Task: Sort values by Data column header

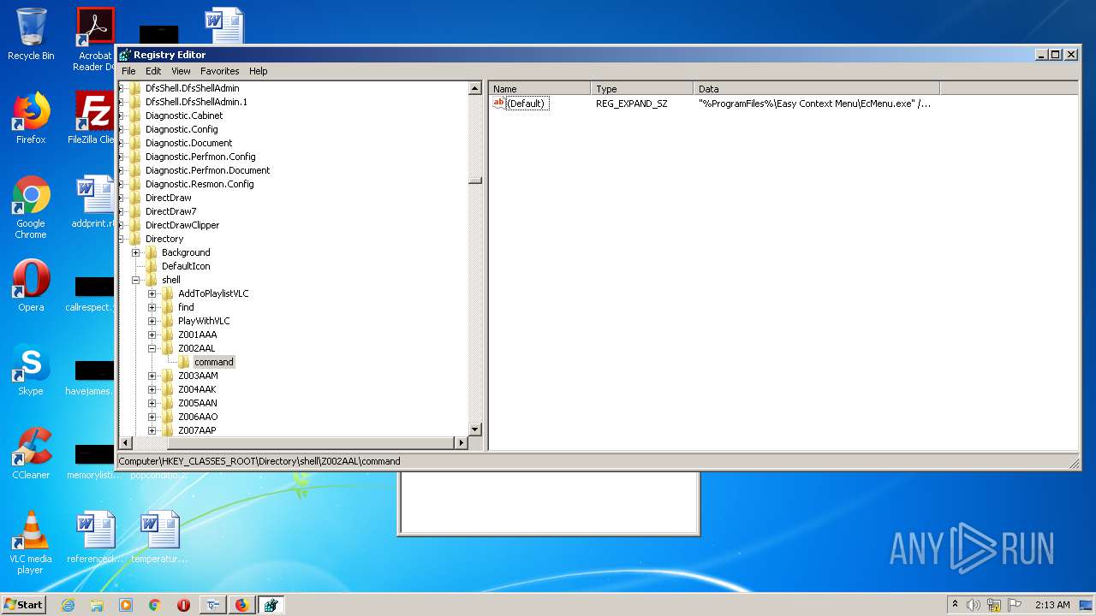Action: 817,88
